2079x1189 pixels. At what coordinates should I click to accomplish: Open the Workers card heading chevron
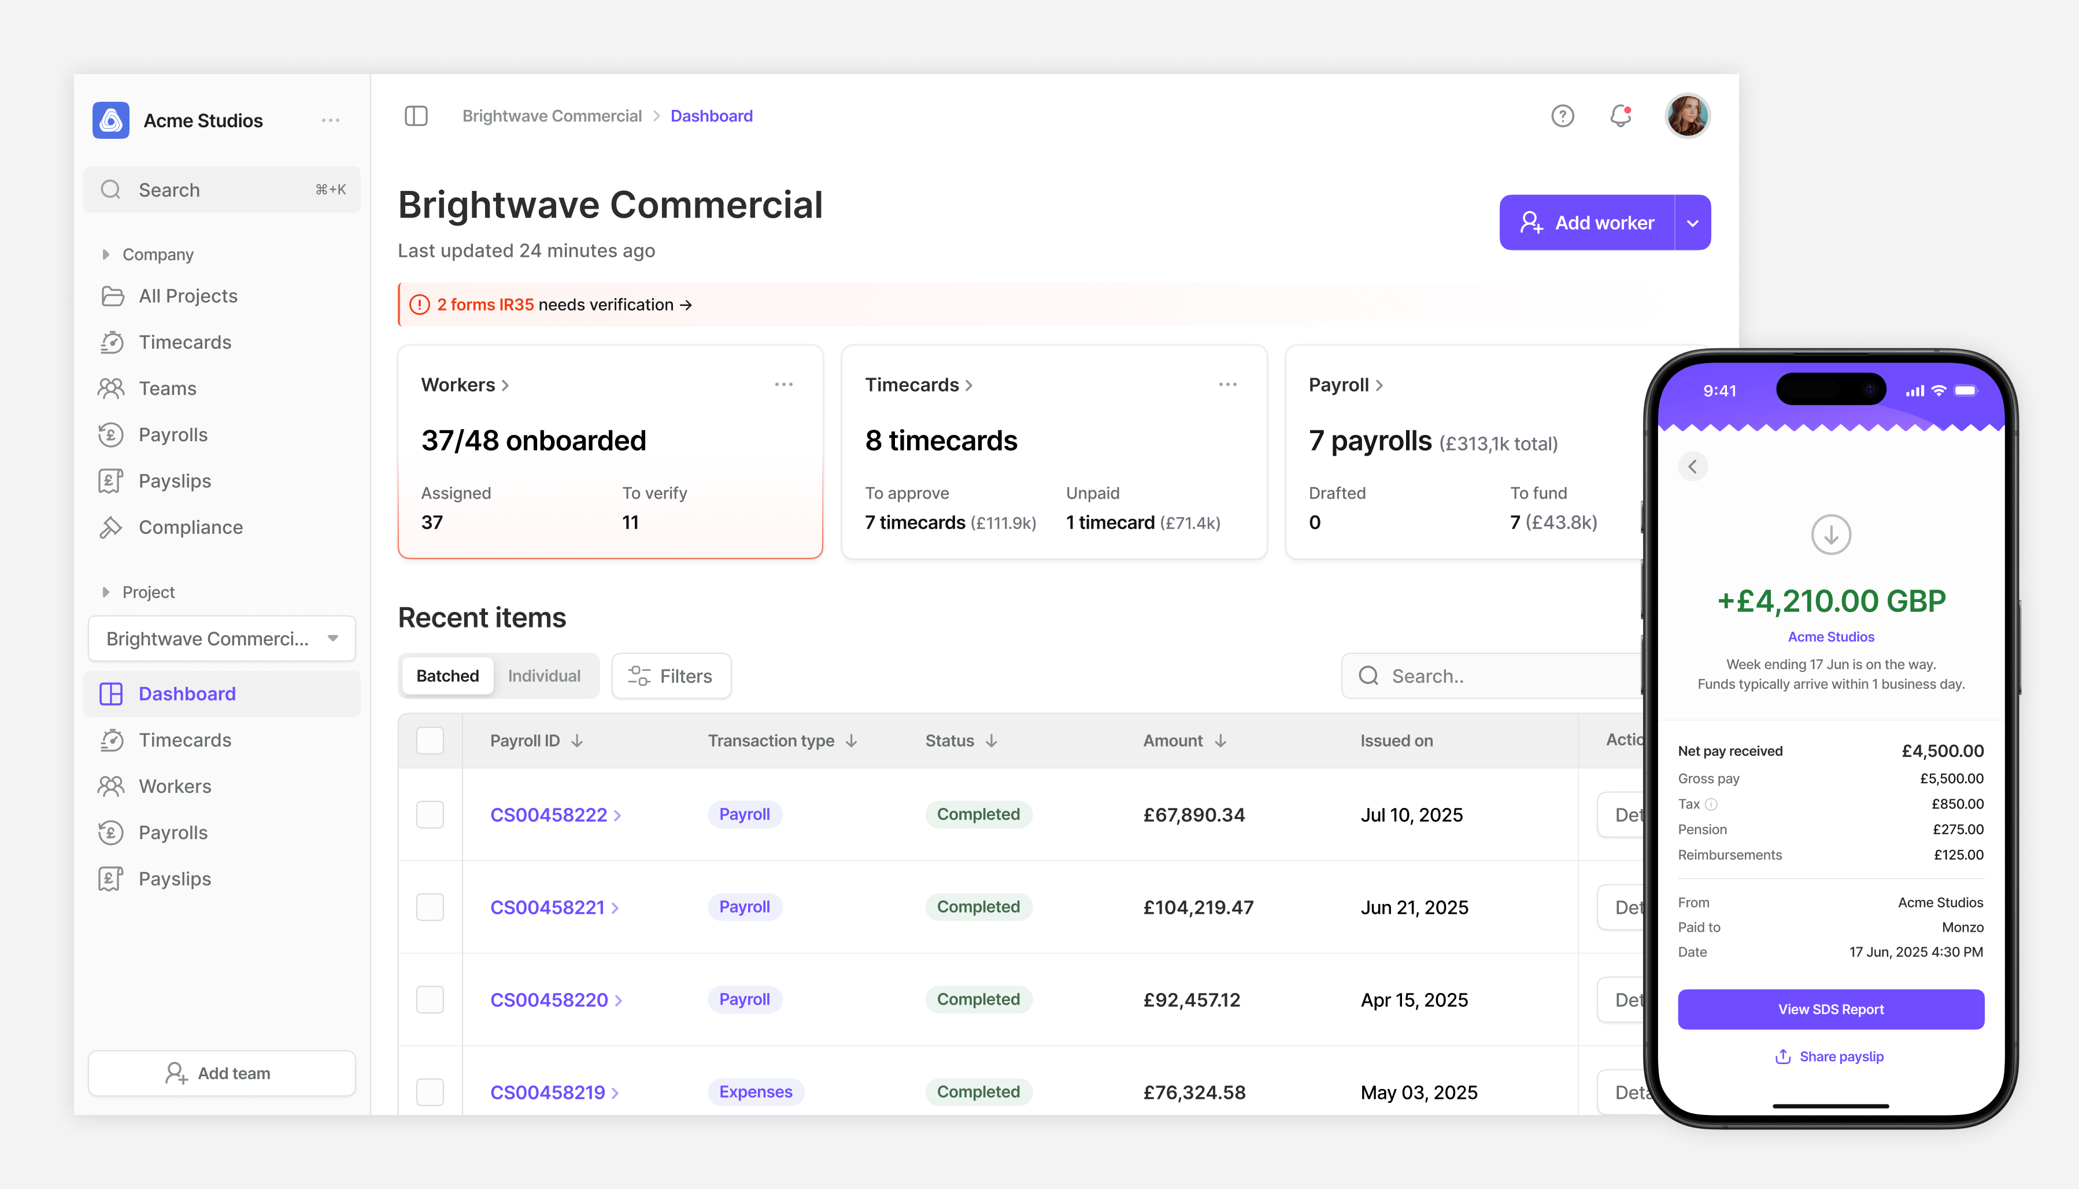click(505, 386)
